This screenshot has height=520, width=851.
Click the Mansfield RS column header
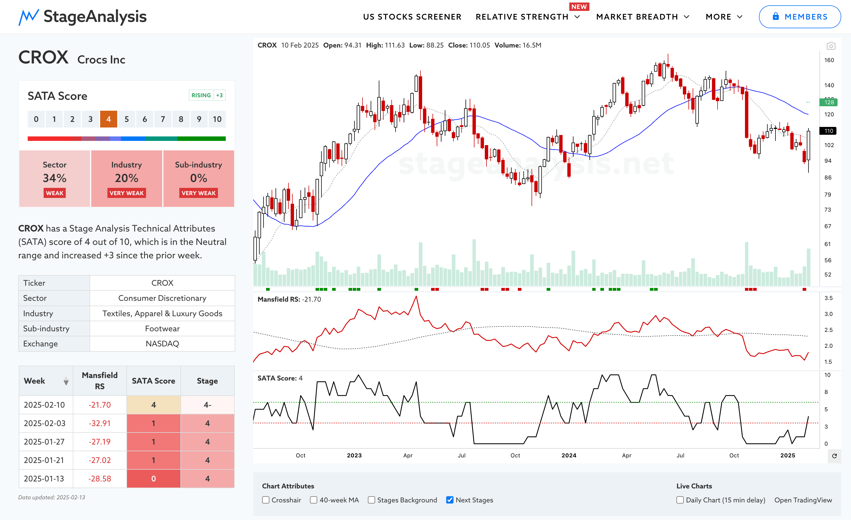pos(100,380)
